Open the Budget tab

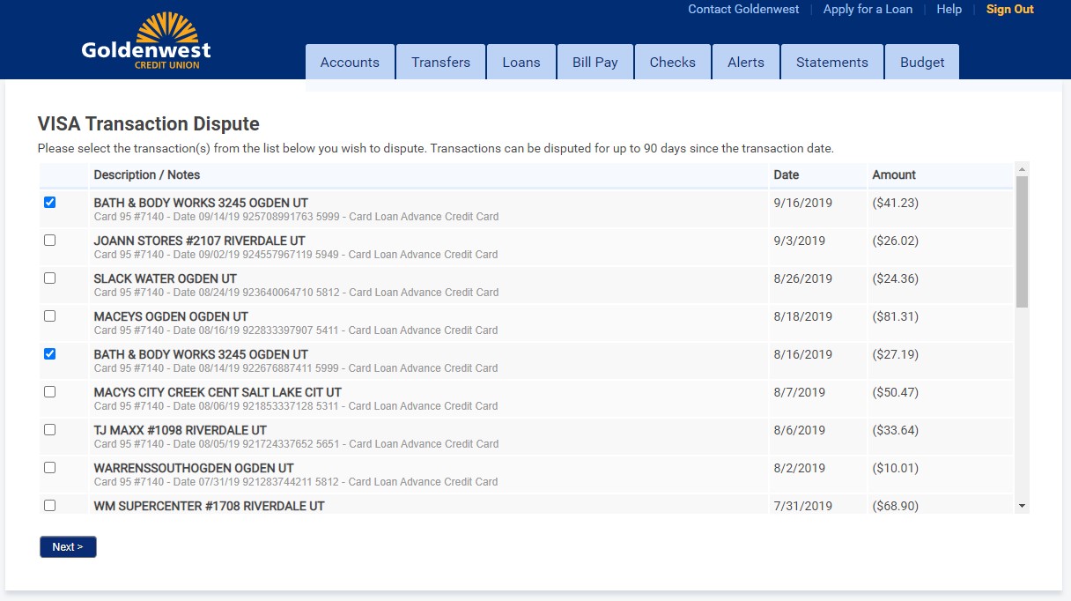pyautogui.click(x=922, y=63)
